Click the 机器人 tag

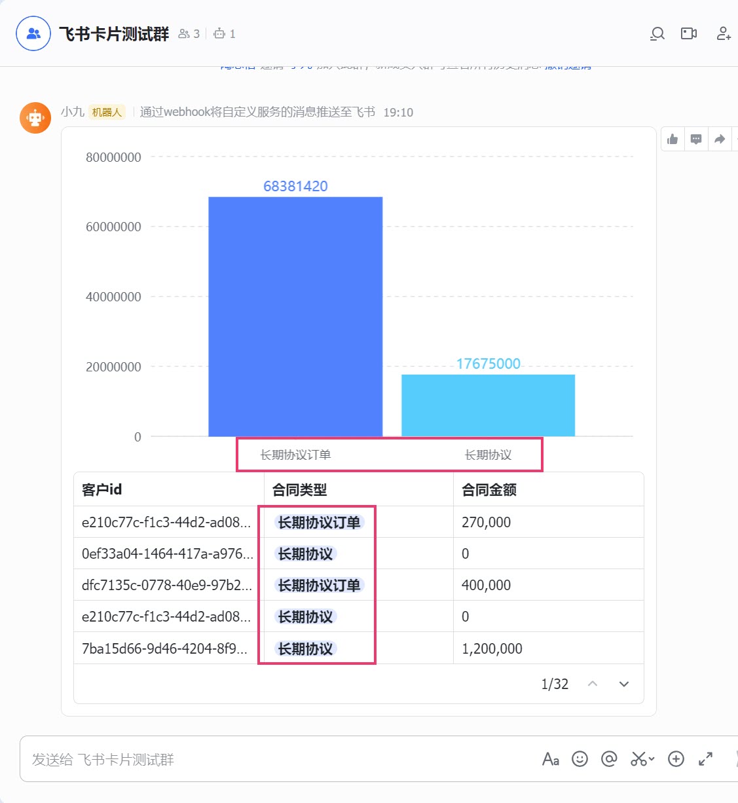coord(107,112)
